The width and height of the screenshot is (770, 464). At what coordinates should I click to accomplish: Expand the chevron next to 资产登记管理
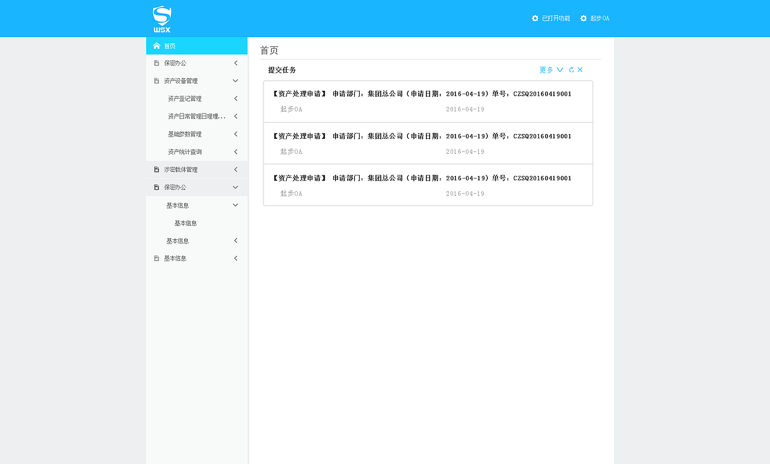[236, 99]
